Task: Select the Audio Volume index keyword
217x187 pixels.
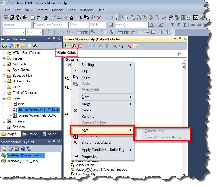Action: click(x=85, y=165)
